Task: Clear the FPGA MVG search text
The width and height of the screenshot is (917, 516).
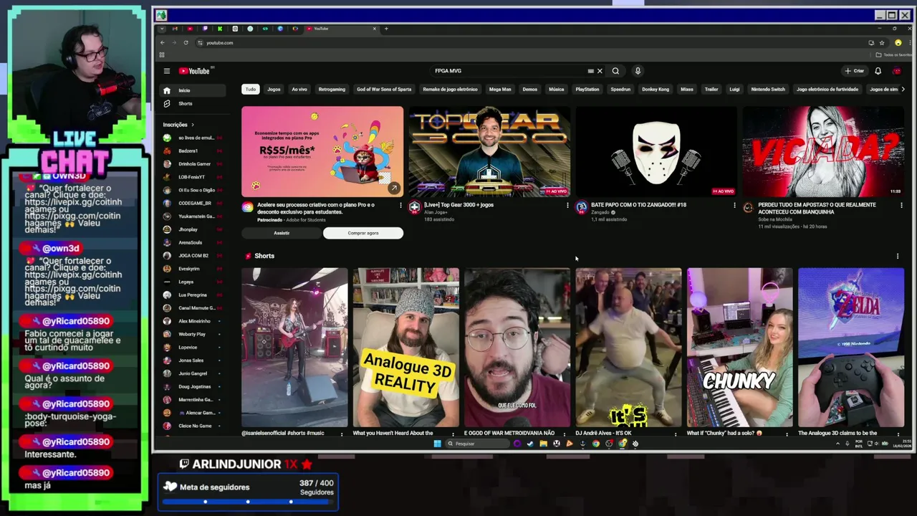Action: (600, 71)
